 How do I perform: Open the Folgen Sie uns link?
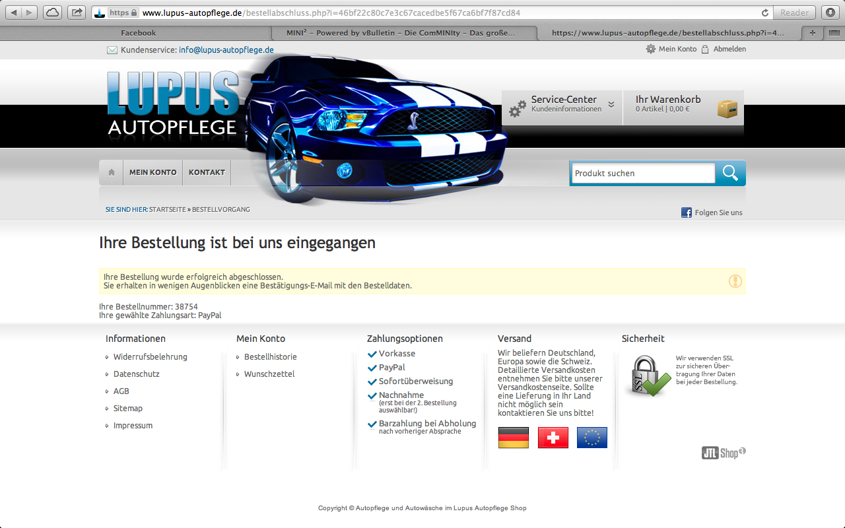[718, 213]
